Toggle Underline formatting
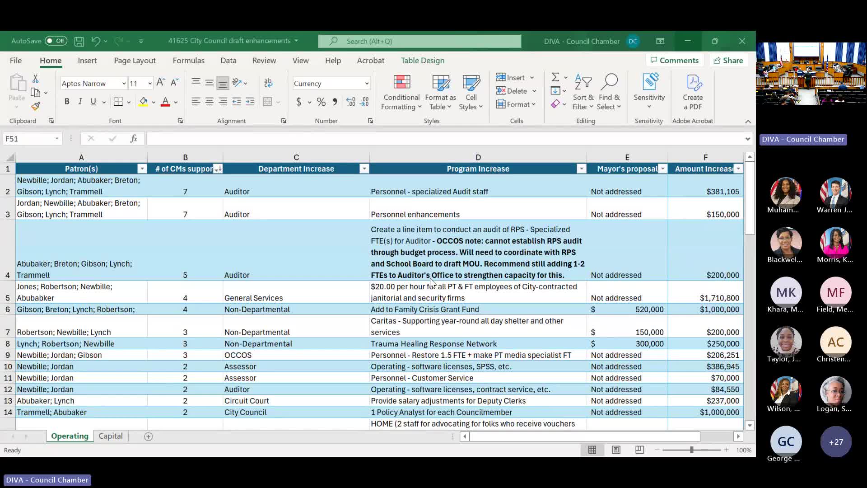This screenshot has width=867, height=488. point(93,102)
